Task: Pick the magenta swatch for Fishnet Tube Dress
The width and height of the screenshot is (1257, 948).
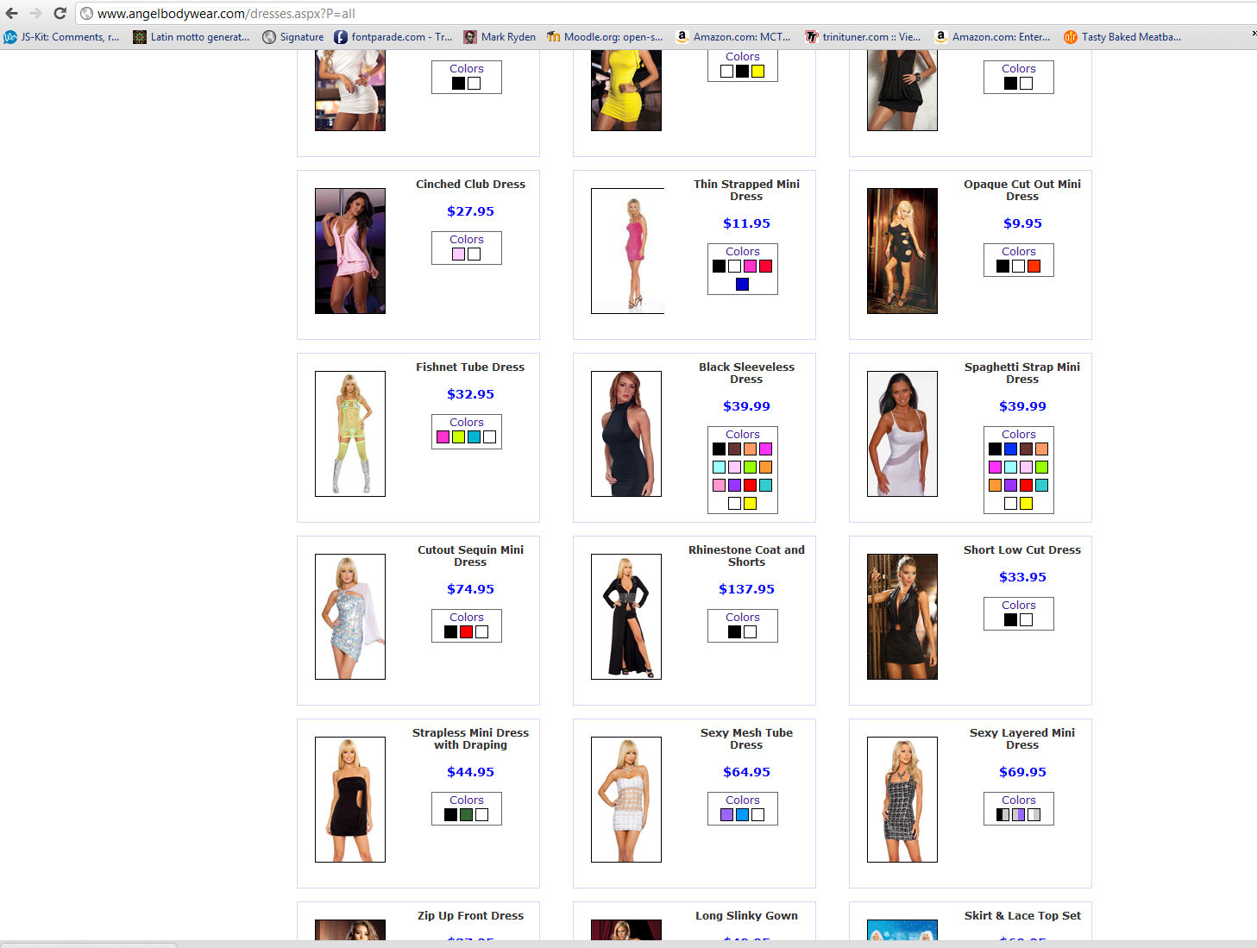Action: (443, 437)
